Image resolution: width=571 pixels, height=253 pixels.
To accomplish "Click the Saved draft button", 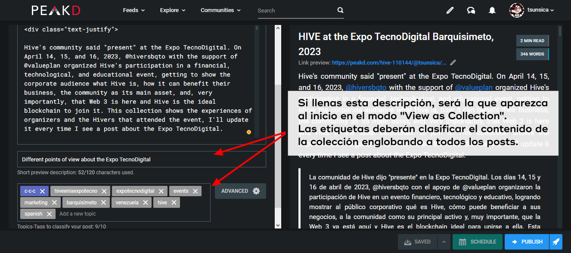I will click(417, 242).
